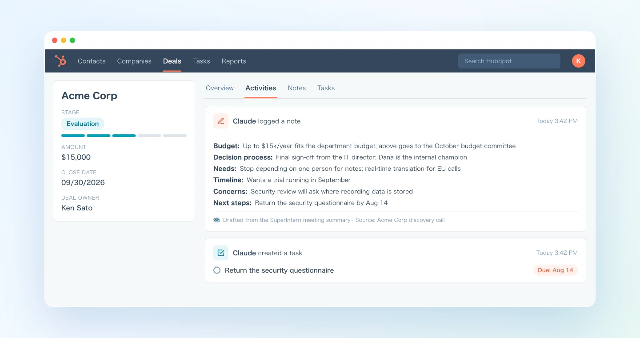Click the last unfilled stage progress segment

(x=175, y=136)
